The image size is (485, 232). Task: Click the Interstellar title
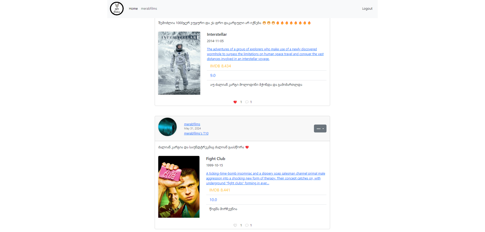[217, 34]
